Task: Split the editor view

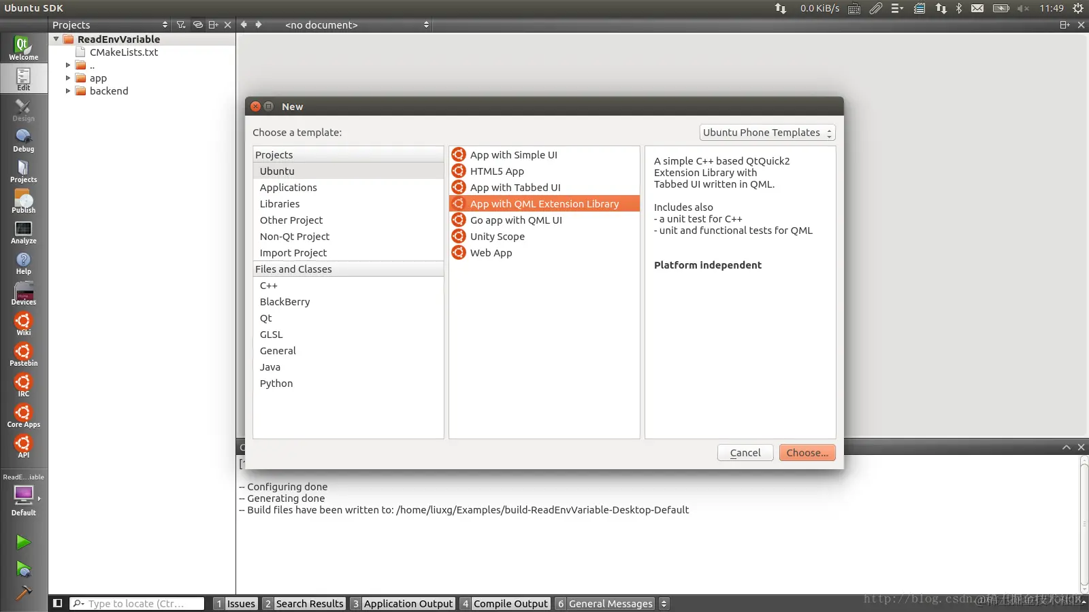Action: (1064, 25)
